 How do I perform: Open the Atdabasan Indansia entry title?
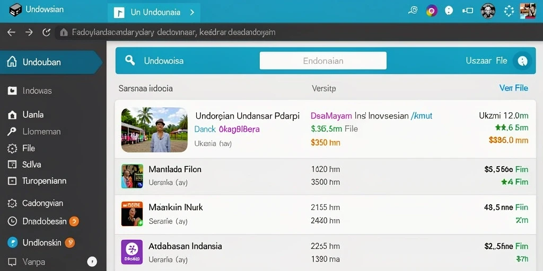(x=185, y=247)
